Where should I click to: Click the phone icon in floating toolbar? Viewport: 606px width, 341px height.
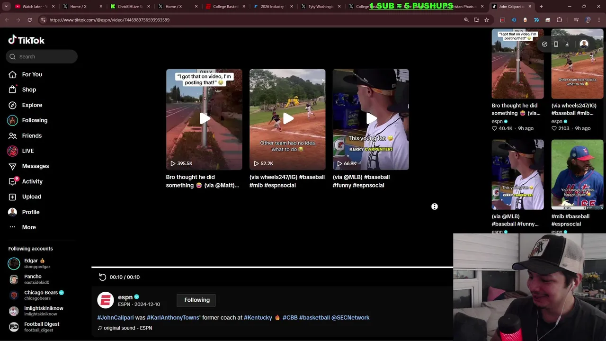pyautogui.click(x=556, y=44)
